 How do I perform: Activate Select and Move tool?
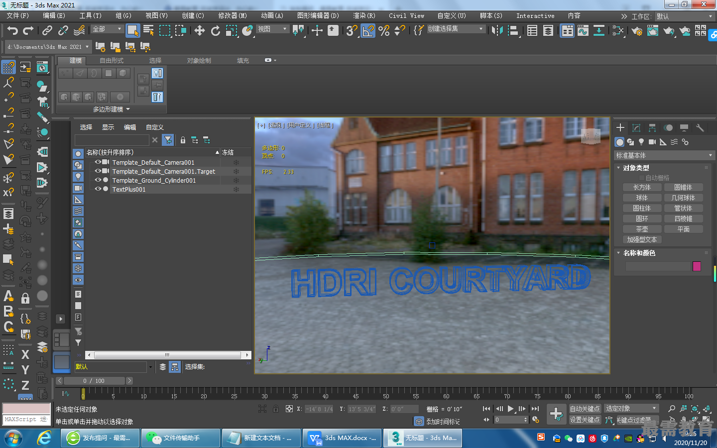point(200,30)
